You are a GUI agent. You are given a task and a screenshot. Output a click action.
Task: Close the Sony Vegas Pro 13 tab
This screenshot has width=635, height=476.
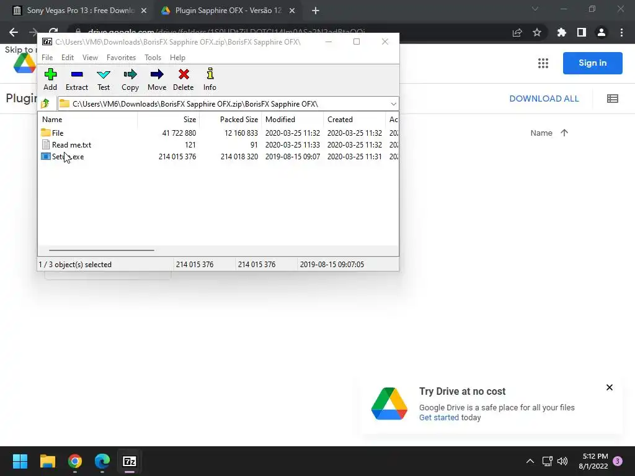tap(144, 11)
